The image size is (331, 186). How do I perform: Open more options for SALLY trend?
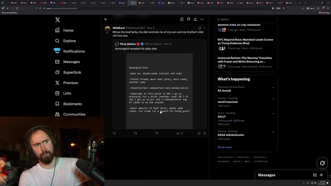[273, 113]
